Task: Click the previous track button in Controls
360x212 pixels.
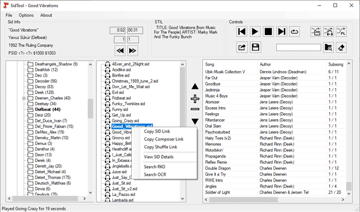Action: coord(242,32)
